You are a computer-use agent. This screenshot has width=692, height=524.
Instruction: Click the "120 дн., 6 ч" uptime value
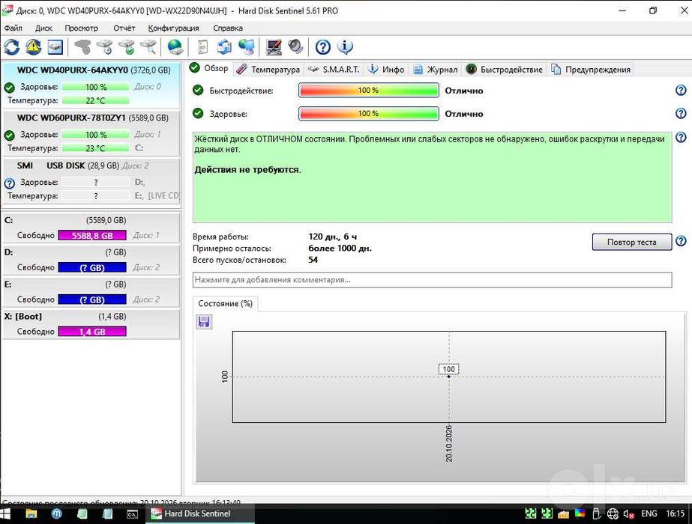332,237
